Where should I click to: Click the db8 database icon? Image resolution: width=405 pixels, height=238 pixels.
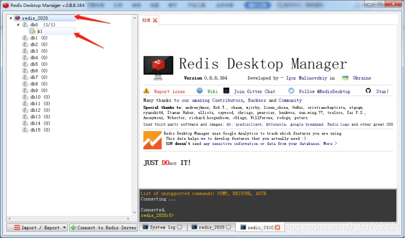click(25, 84)
